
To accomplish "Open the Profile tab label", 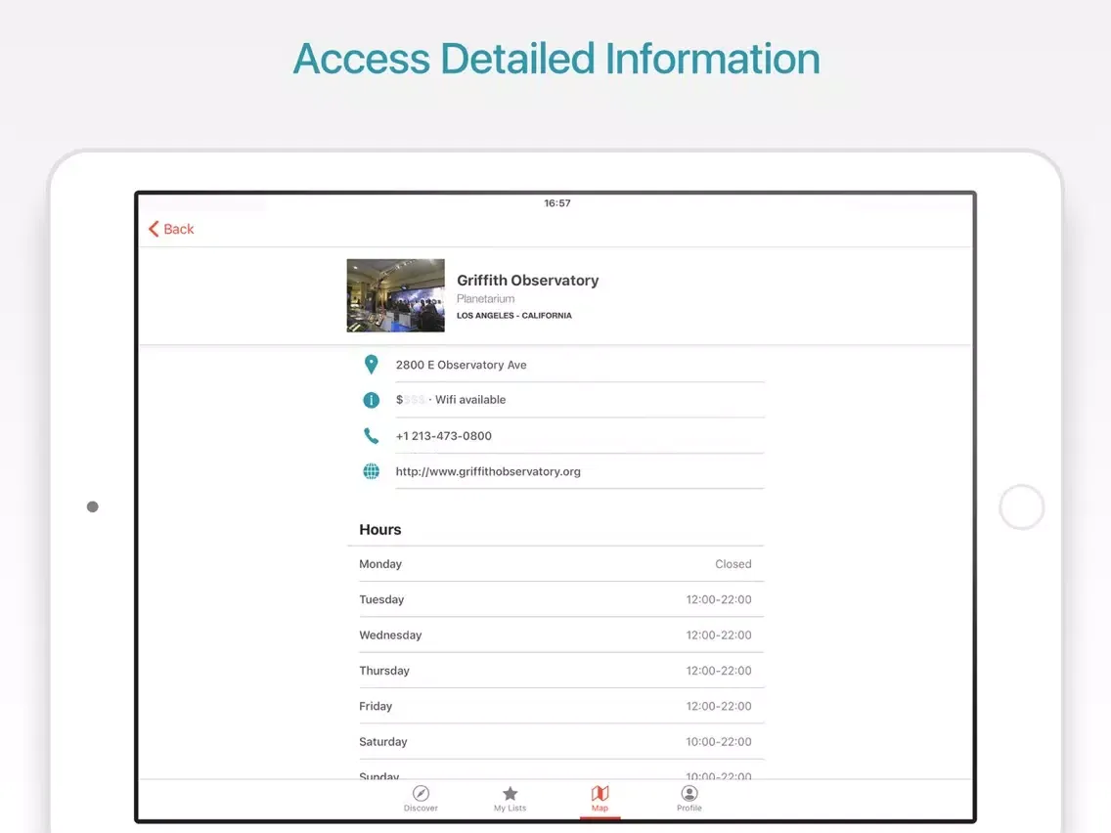I will click(x=689, y=809).
